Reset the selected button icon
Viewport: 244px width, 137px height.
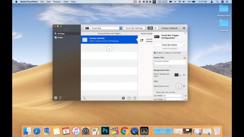(184, 86)
